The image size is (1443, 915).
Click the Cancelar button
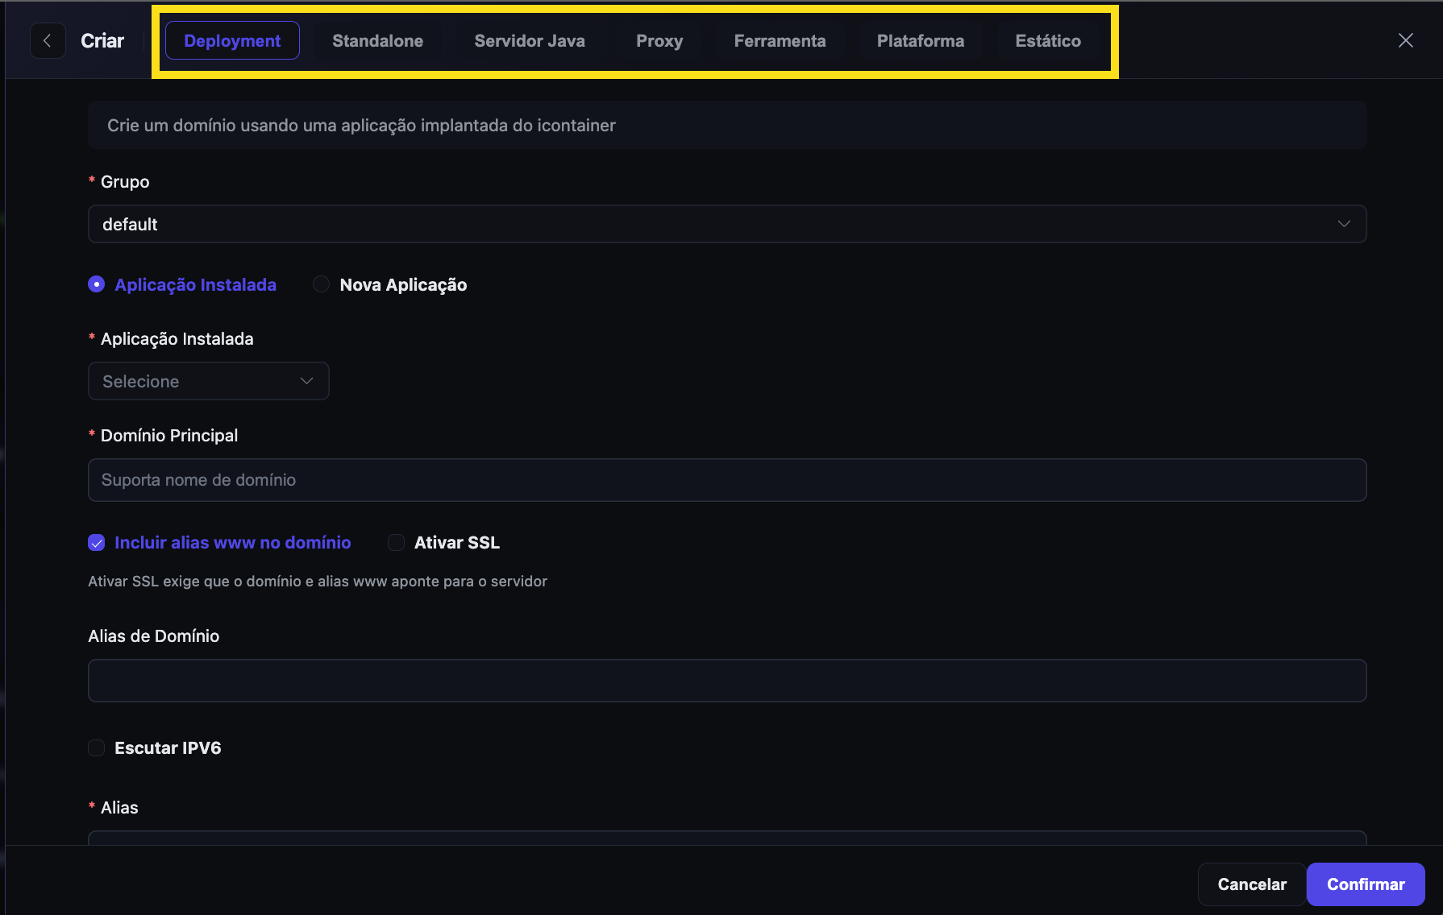(x=1252, y=884)
